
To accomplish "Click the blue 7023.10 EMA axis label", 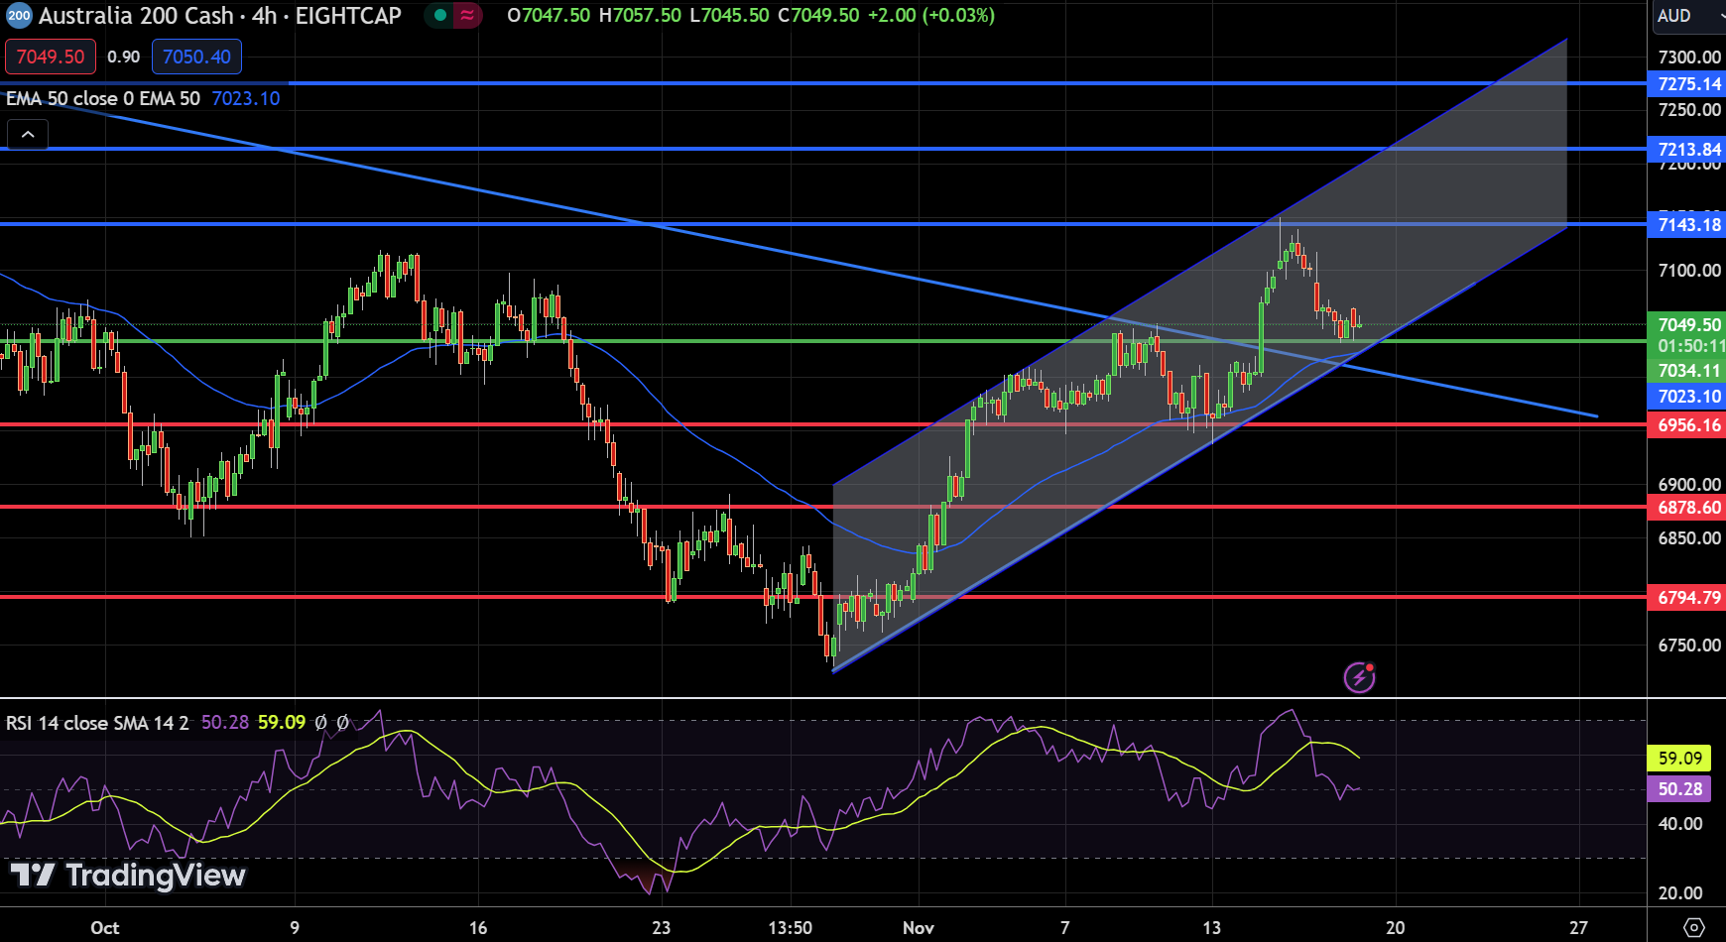I will (x=1688, y=397).
